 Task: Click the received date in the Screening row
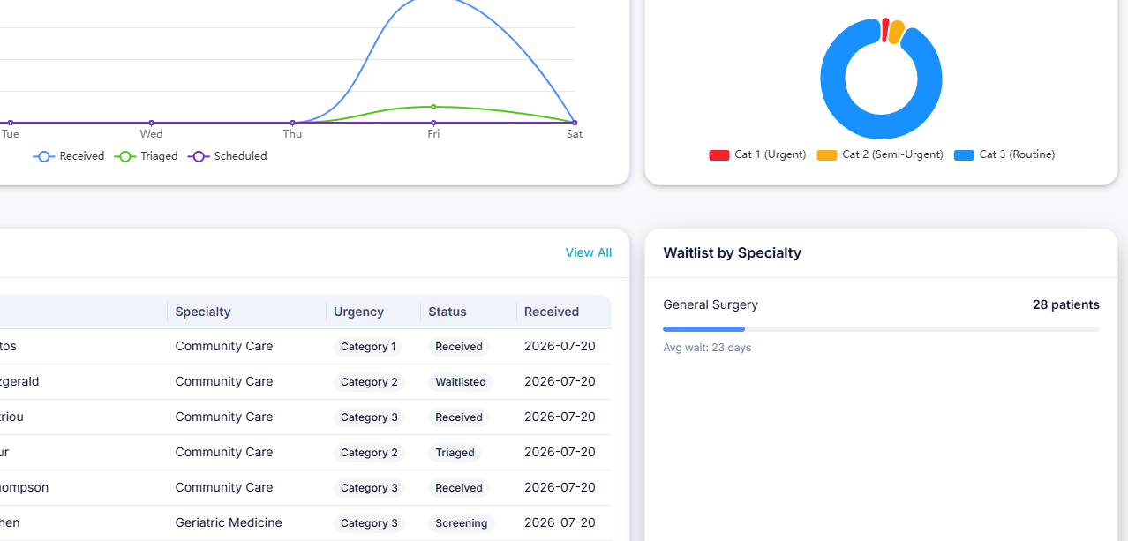(x=560, y=522)
